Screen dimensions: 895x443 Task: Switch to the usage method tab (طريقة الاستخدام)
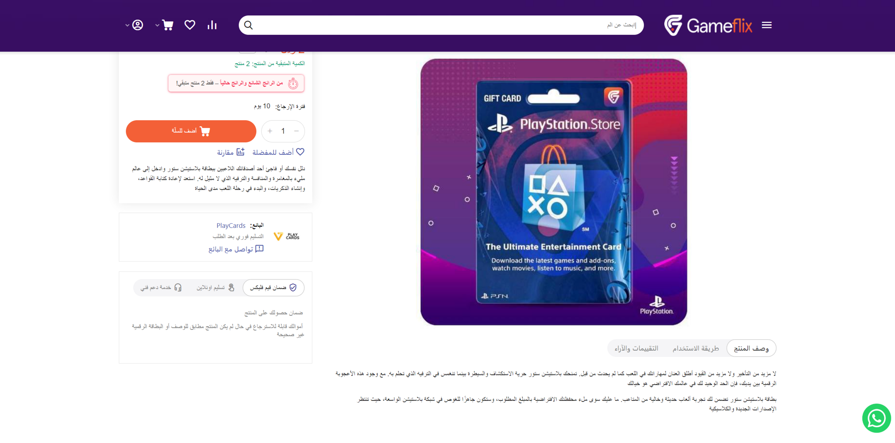(x=696, y=348)
